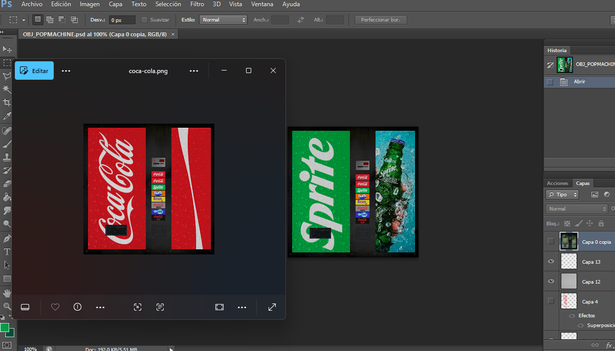
Task: Select the Brush tool
Action: (7, 144)
